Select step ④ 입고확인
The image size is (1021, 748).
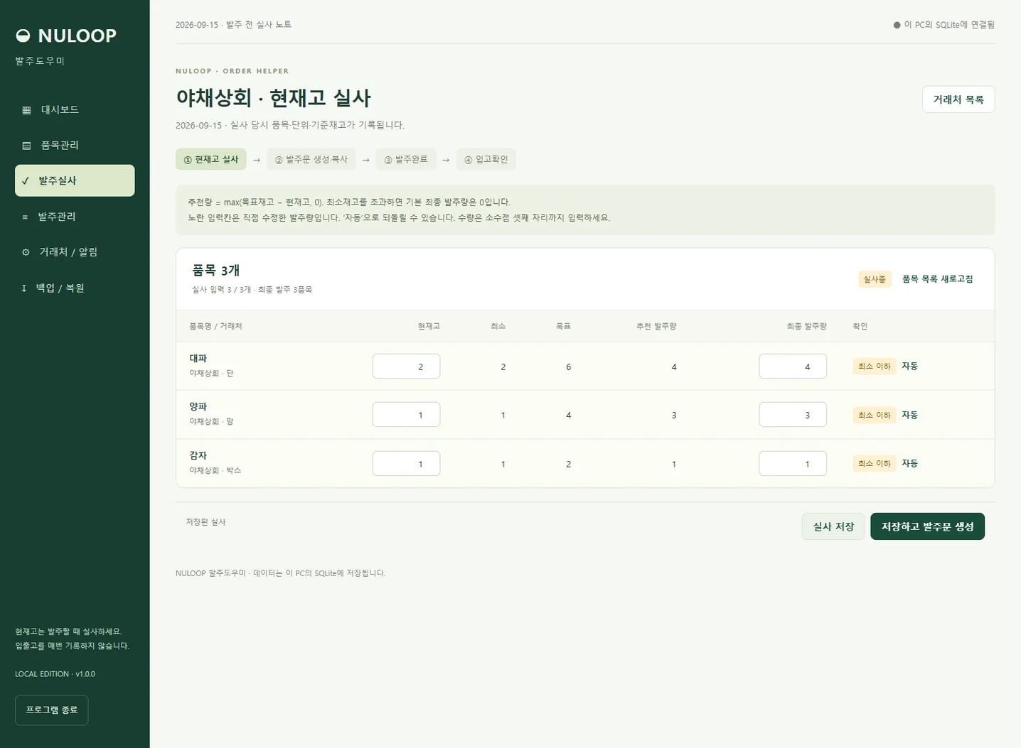(486, 159)
